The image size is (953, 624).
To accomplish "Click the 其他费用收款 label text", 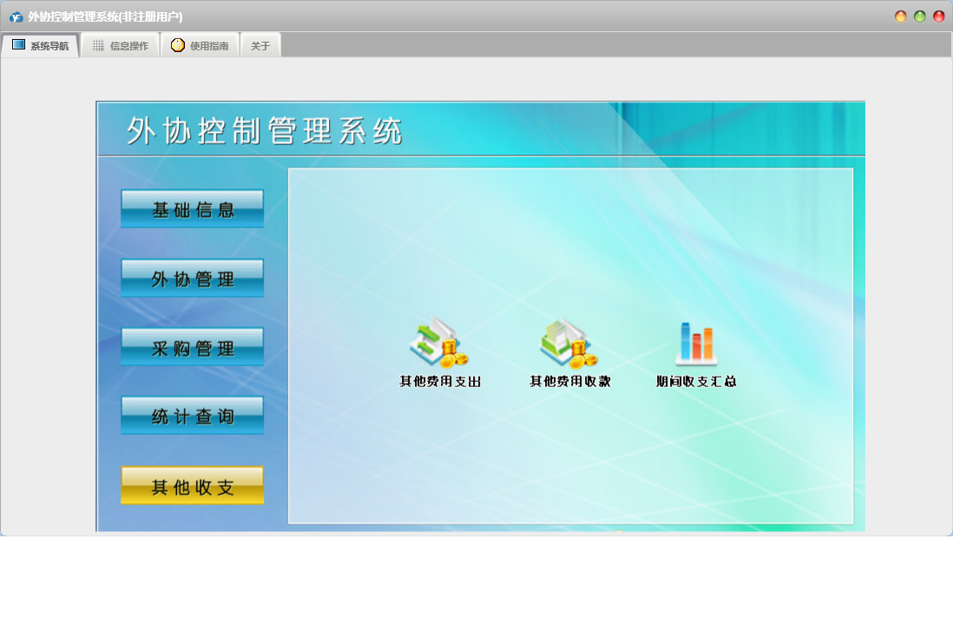I will 570,382.
